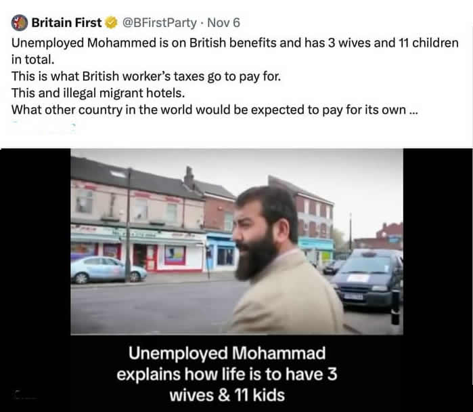Open the Britain First profile avatar
This screenshot has width=473, height=412.
point(20,23)
